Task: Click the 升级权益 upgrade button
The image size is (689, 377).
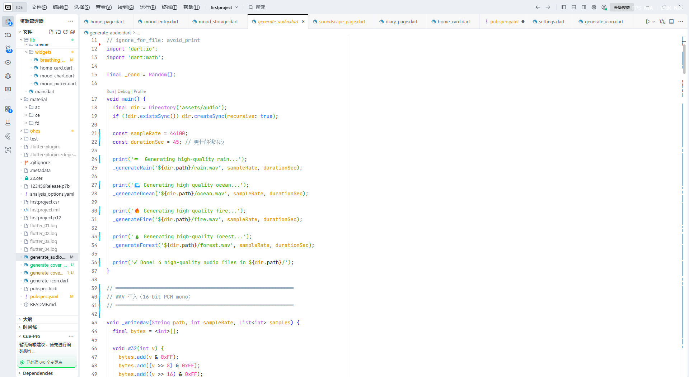Action: 622,7
